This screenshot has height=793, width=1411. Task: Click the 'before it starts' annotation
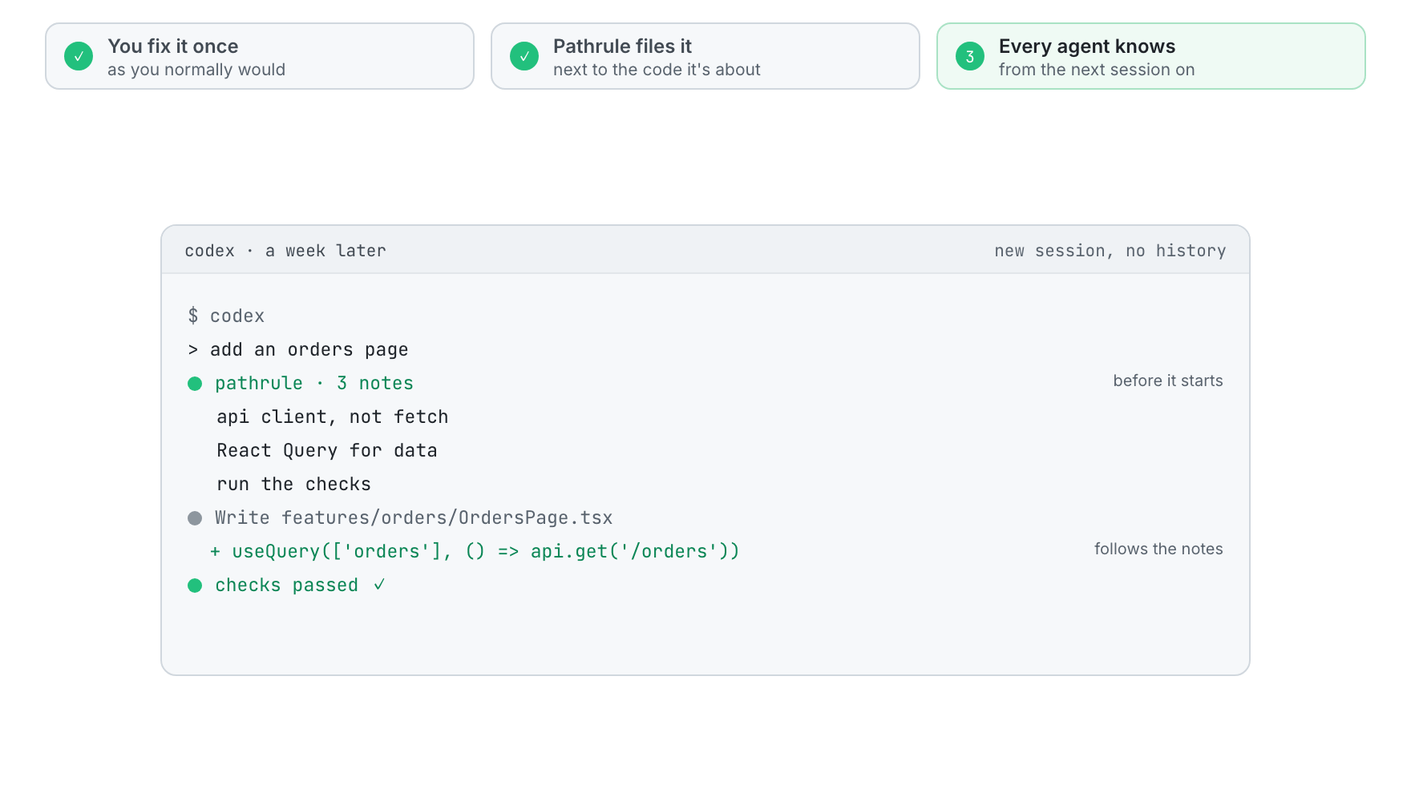[1168, 380]
